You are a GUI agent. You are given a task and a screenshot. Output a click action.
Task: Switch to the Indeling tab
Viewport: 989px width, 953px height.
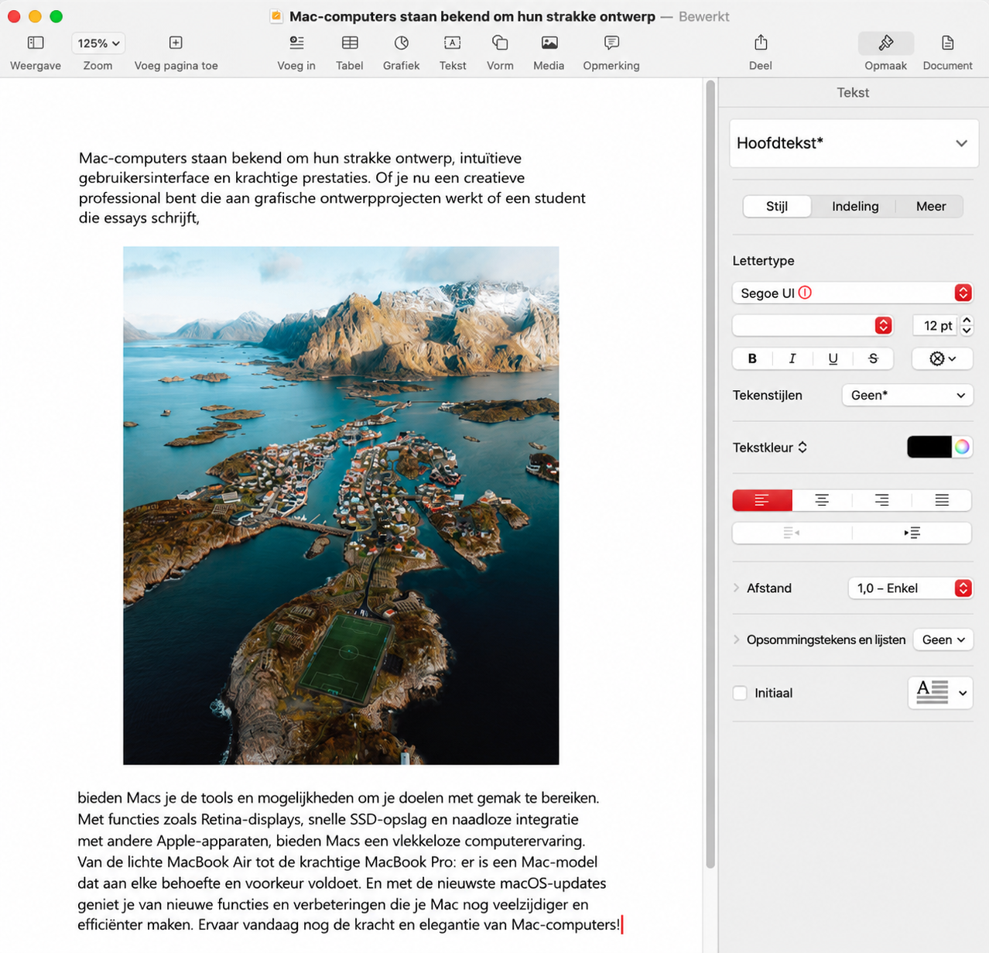point(855,207)
